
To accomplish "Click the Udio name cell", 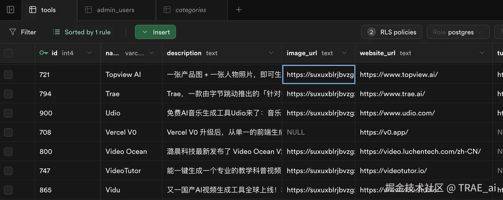I will [x=131, y=113].
